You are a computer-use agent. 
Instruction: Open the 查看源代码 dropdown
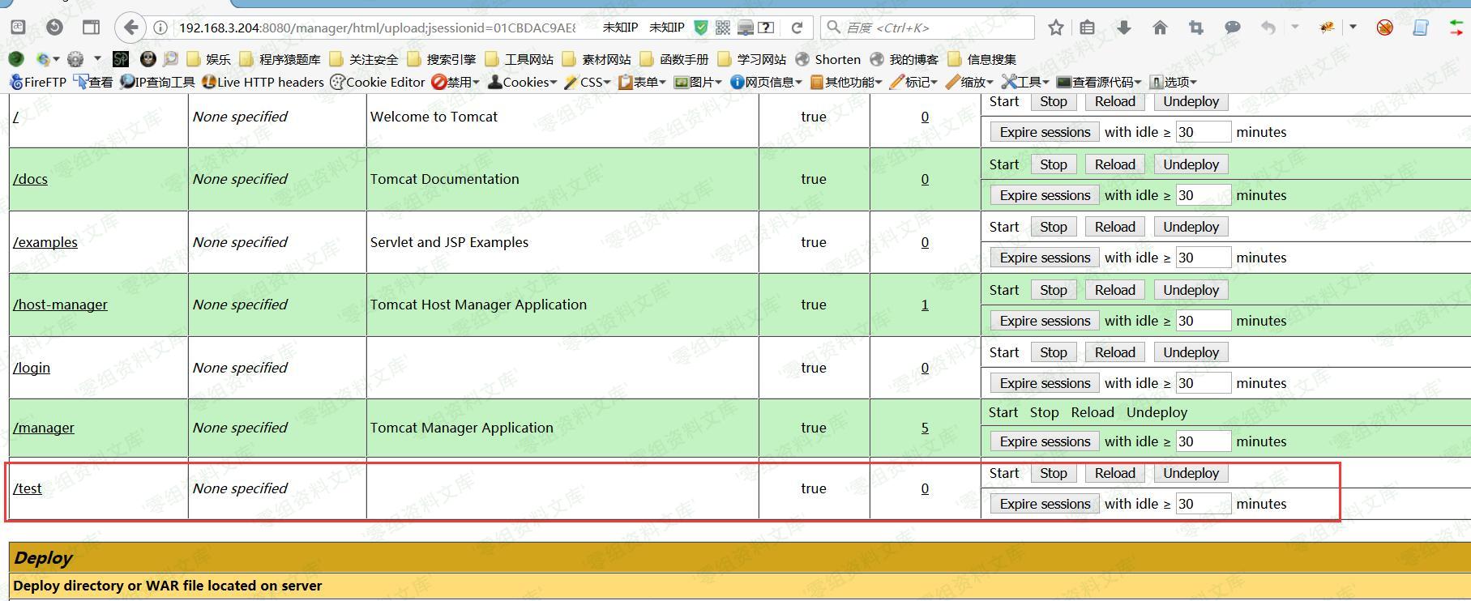[1099, 82]
